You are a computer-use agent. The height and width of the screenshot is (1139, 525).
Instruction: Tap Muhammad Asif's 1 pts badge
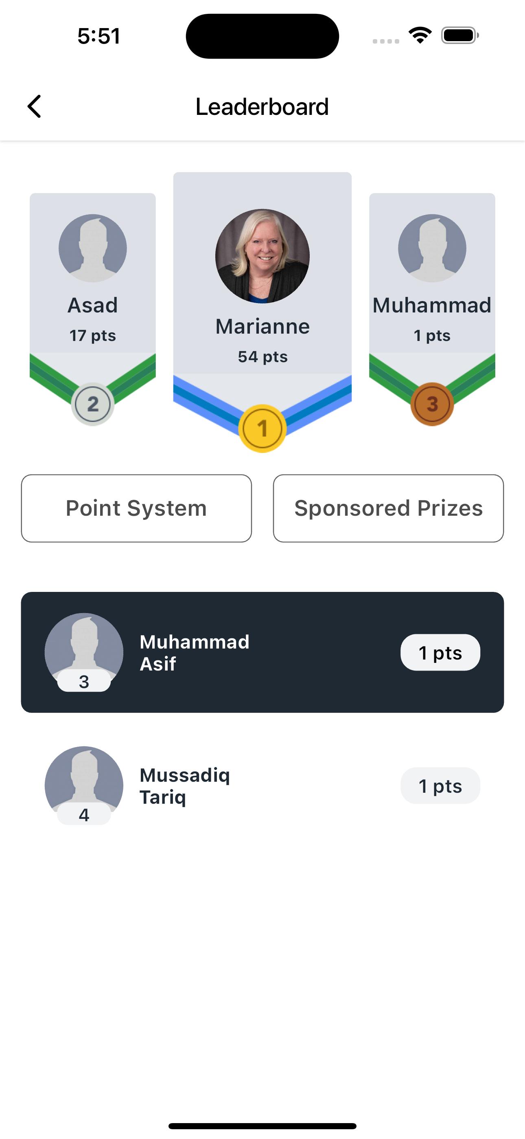point(440,653)
